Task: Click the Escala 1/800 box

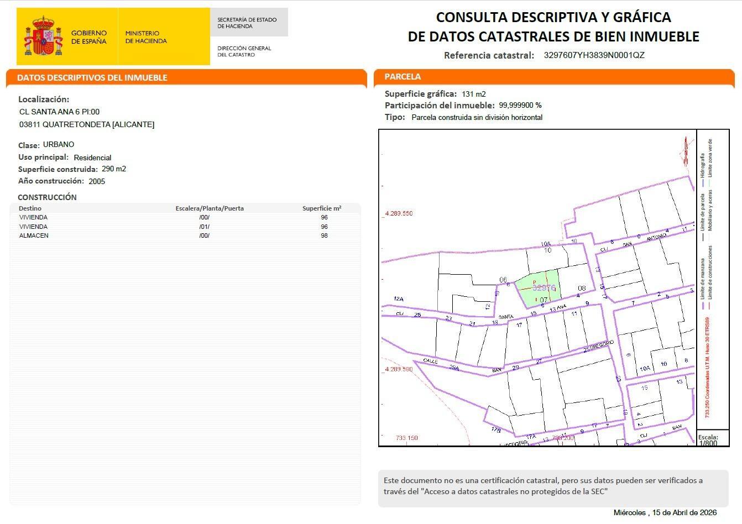Action: coord(712,439)
